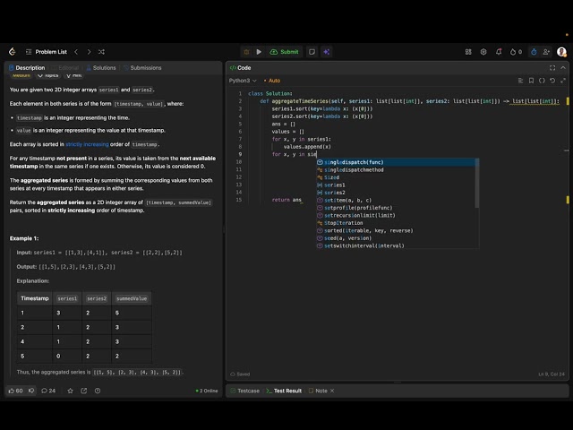
Task: Click the AI sparkle assistant icon
Action: click(x=326, y=52)
